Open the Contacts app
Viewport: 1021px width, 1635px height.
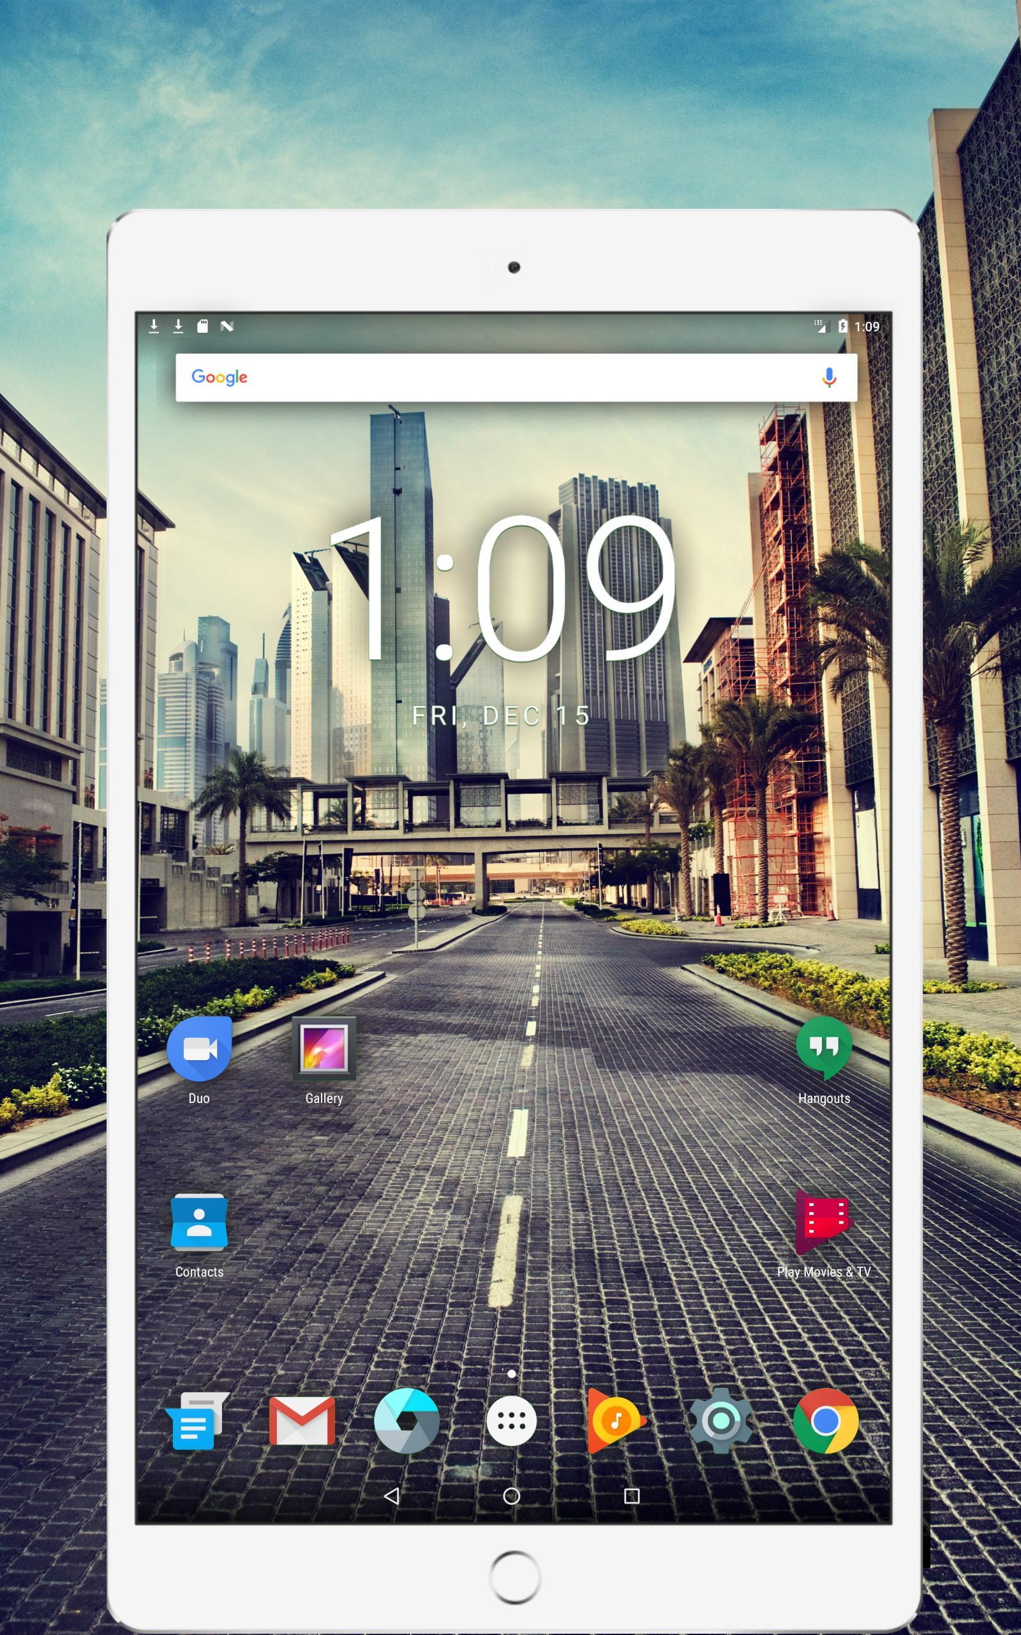[199, 1222]
